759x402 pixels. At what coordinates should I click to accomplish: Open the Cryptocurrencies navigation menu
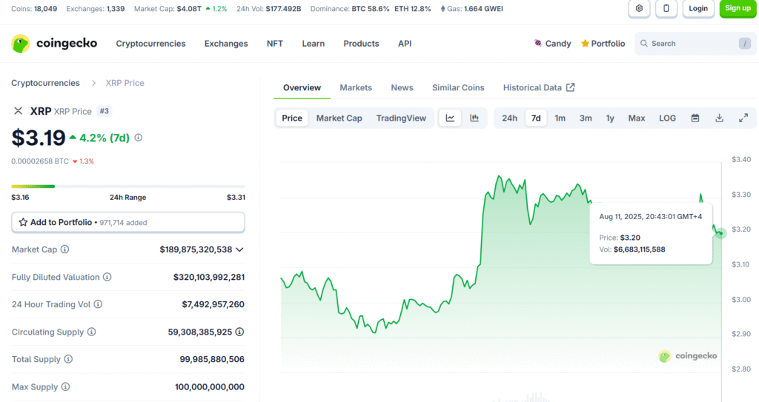[x=150, y=44]
